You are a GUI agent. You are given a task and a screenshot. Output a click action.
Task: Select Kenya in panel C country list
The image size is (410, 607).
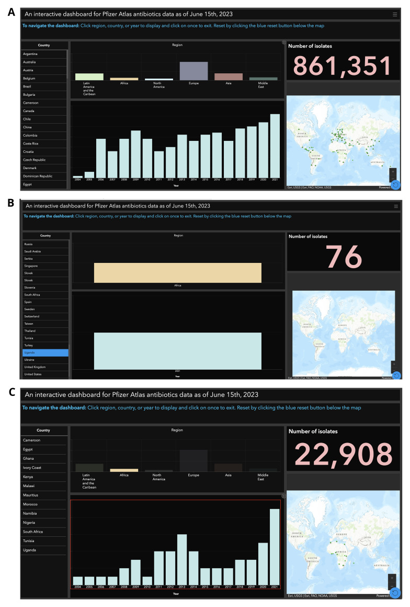click(43, 477)
